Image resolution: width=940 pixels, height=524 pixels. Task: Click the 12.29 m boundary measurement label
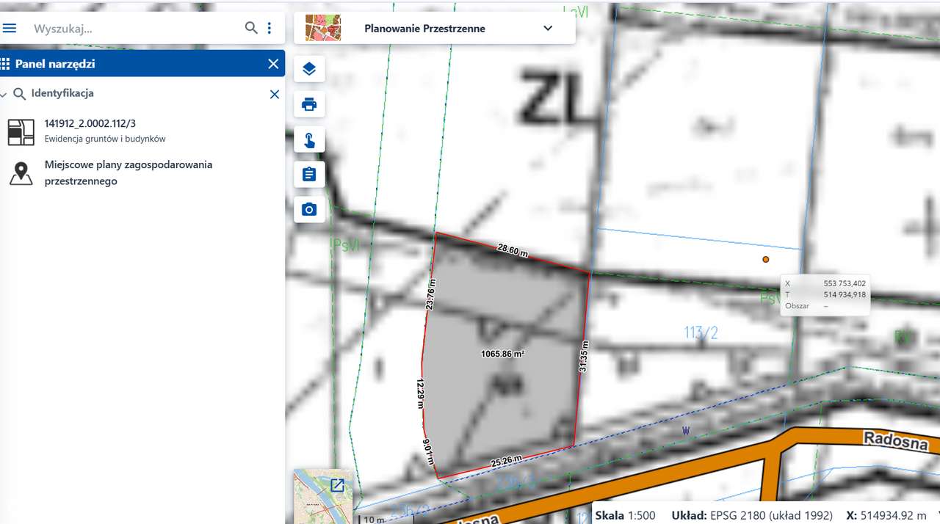click(x=421, y=393)
